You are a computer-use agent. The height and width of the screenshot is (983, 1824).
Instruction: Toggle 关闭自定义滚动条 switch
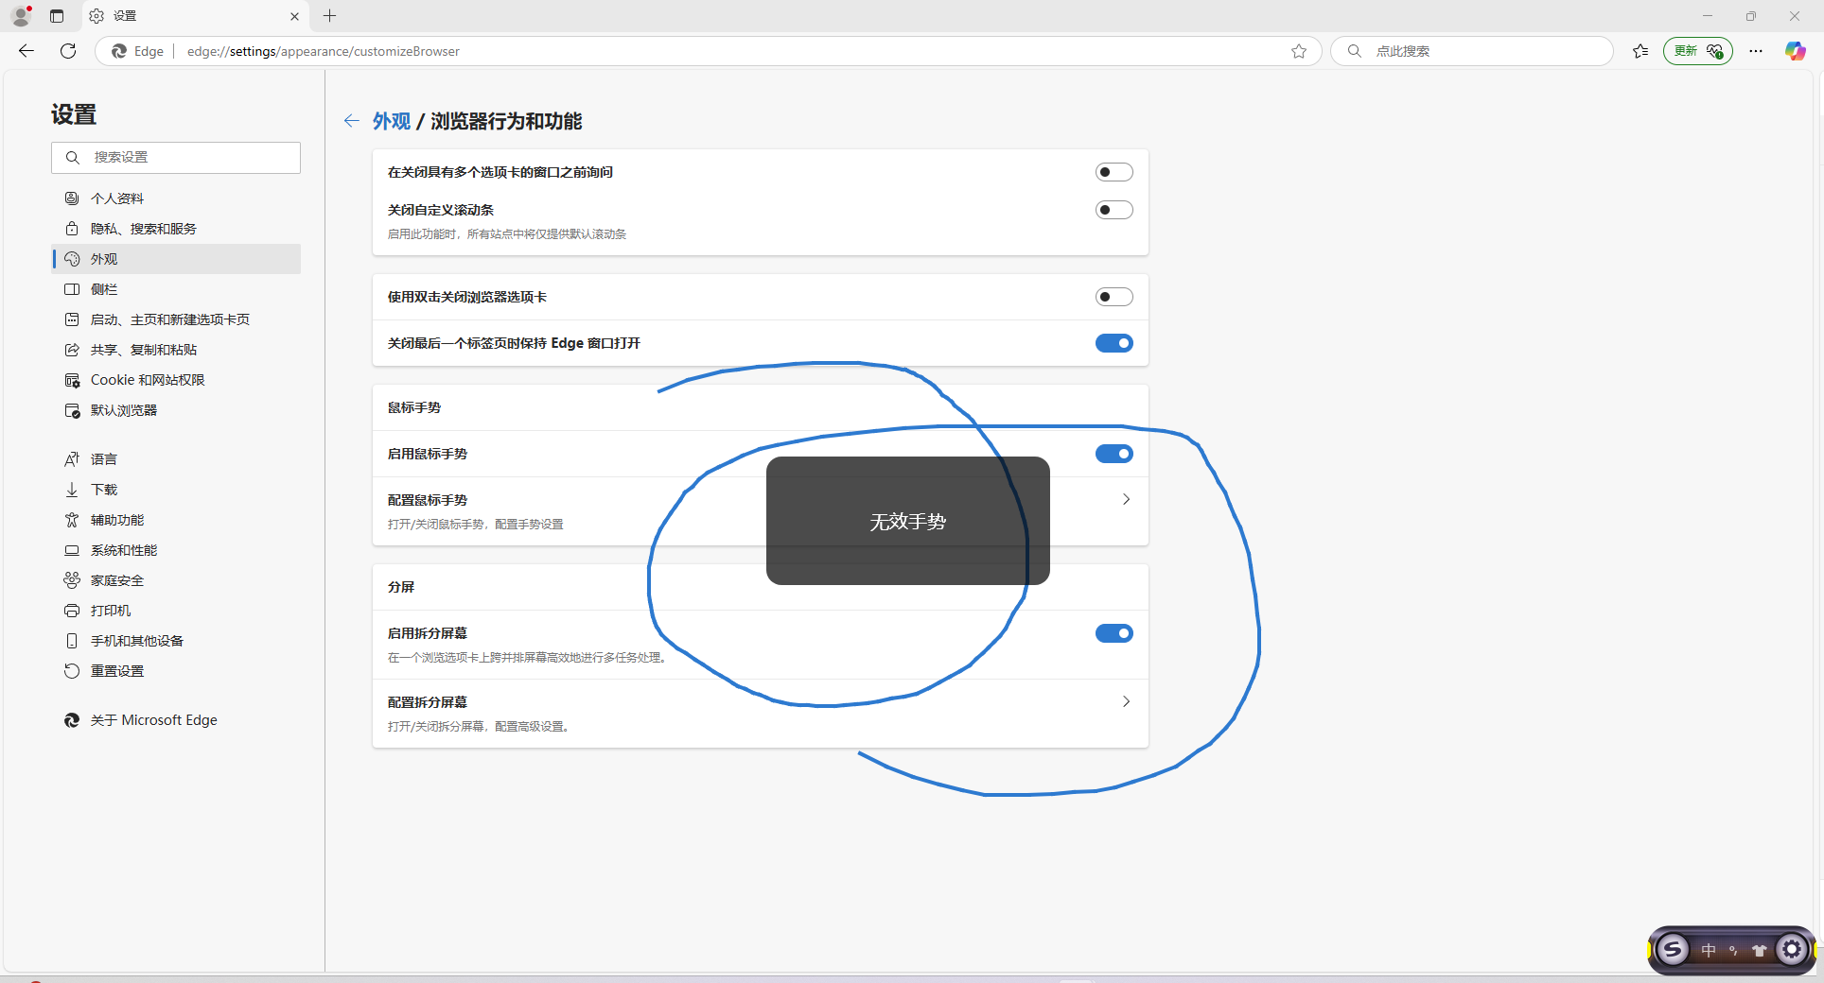(1114, 210)
